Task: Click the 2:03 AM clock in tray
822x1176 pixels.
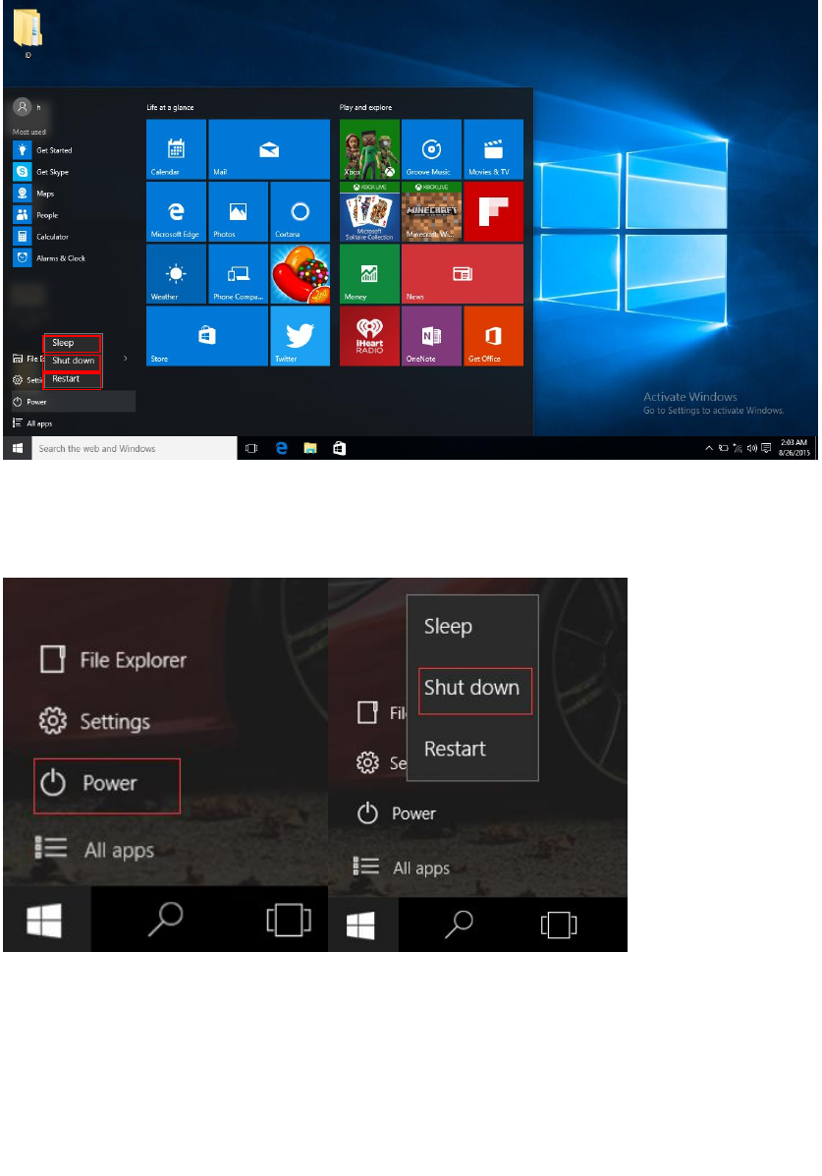Action: [x=794, y=448]
